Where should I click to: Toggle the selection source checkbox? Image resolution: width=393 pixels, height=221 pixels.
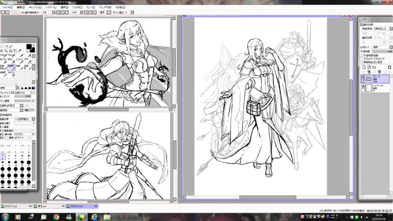[x=361, y=62]
